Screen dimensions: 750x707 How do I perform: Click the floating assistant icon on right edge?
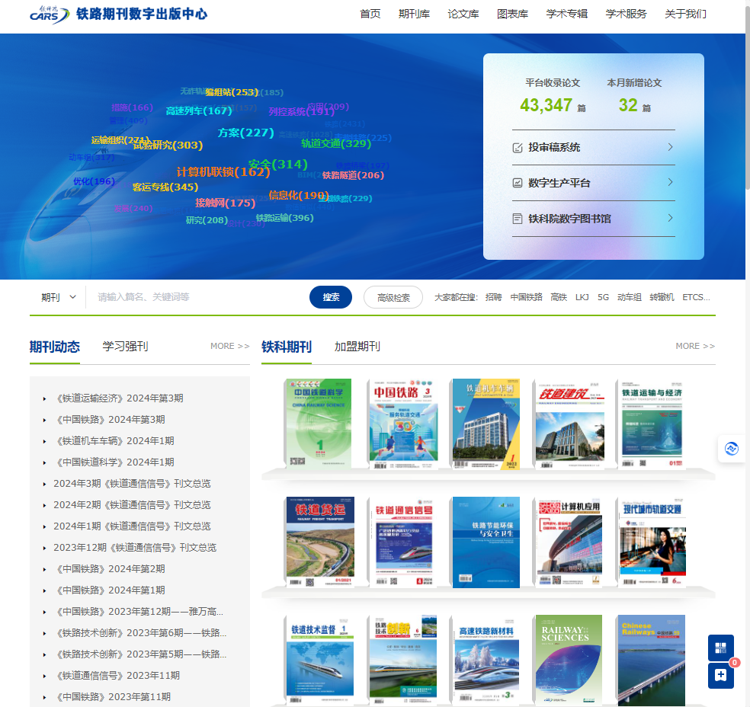732,449
